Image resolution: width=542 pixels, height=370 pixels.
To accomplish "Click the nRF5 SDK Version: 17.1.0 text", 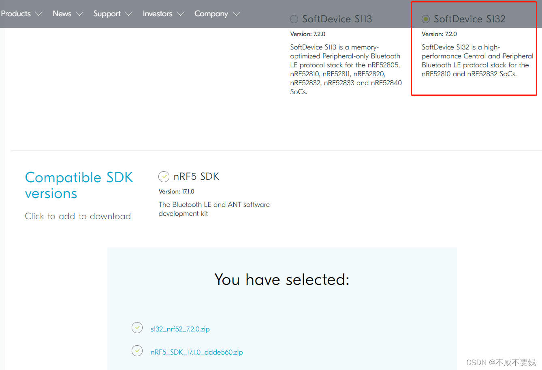I will point(177,191).
